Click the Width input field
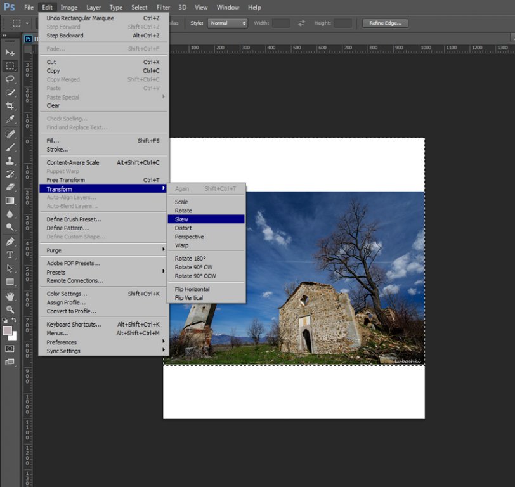This screenshot has height=487, width=515. click(x=281, y=23)
